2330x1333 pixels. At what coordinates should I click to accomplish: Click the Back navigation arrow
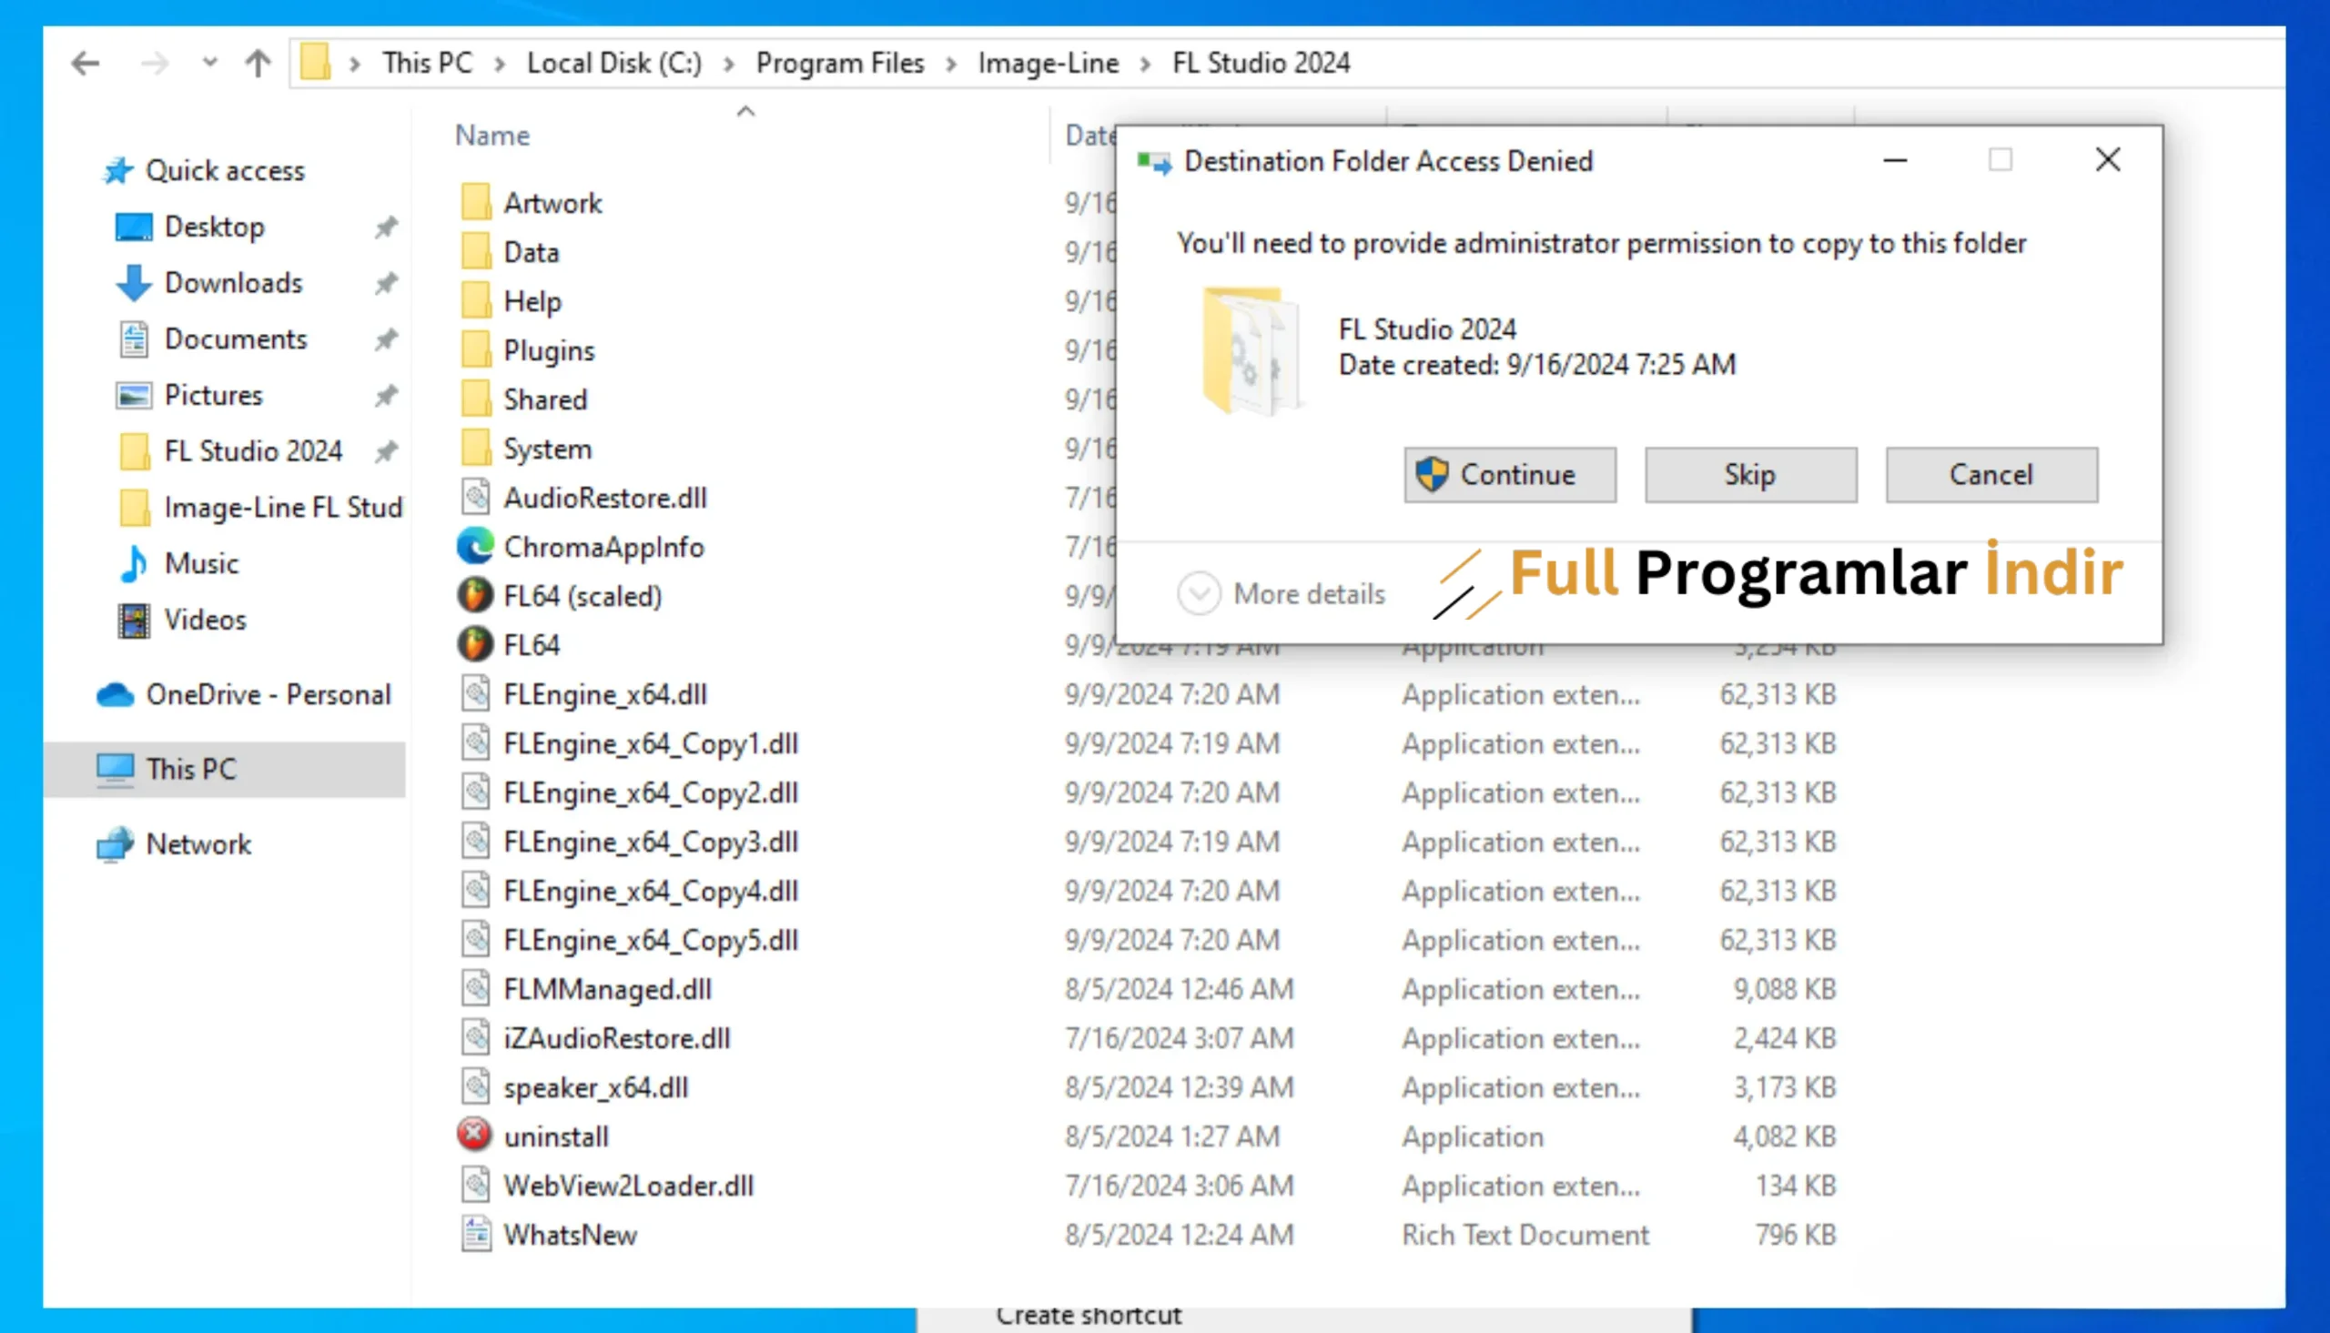pyautogui.click(x=86, y=63)
